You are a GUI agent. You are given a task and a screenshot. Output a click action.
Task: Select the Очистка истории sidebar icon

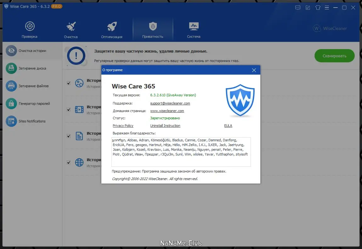click(11, 51)
